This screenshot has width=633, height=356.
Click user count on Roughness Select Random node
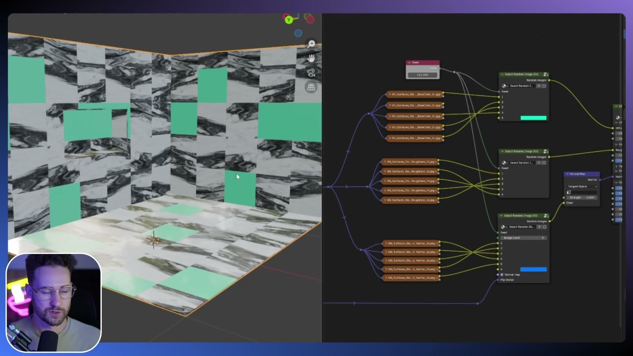tap(539, 163)
